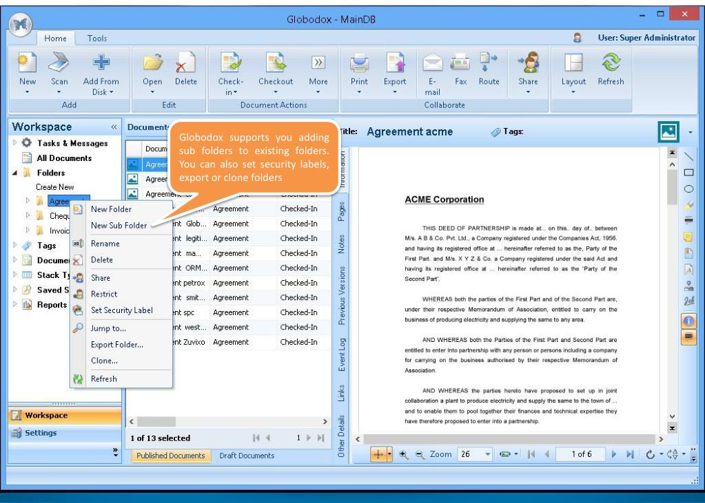Collapse the Folders tree node

point(15,173)
